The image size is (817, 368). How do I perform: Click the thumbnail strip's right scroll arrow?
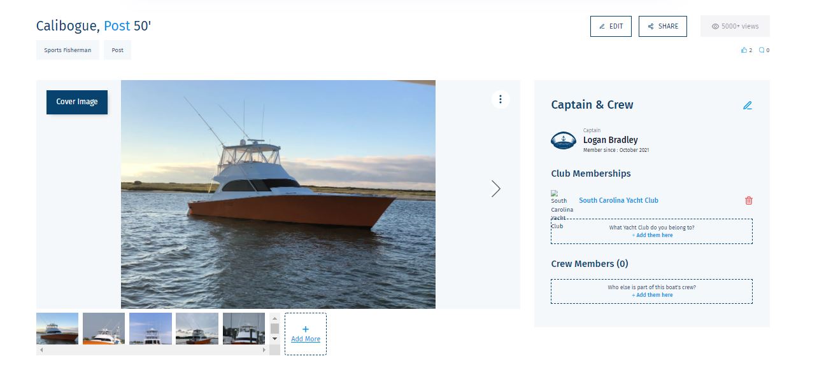(x=264, y=350)
